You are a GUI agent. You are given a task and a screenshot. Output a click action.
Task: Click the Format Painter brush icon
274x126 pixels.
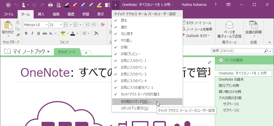pyautogui.click(x=17, y=35)
